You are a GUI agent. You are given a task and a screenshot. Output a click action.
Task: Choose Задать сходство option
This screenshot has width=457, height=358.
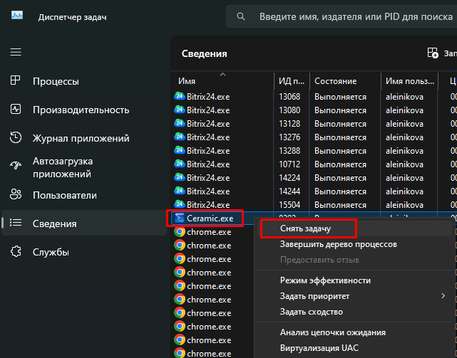312,312
